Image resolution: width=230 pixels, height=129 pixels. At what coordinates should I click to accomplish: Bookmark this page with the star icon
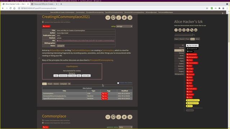pos(207,8)
